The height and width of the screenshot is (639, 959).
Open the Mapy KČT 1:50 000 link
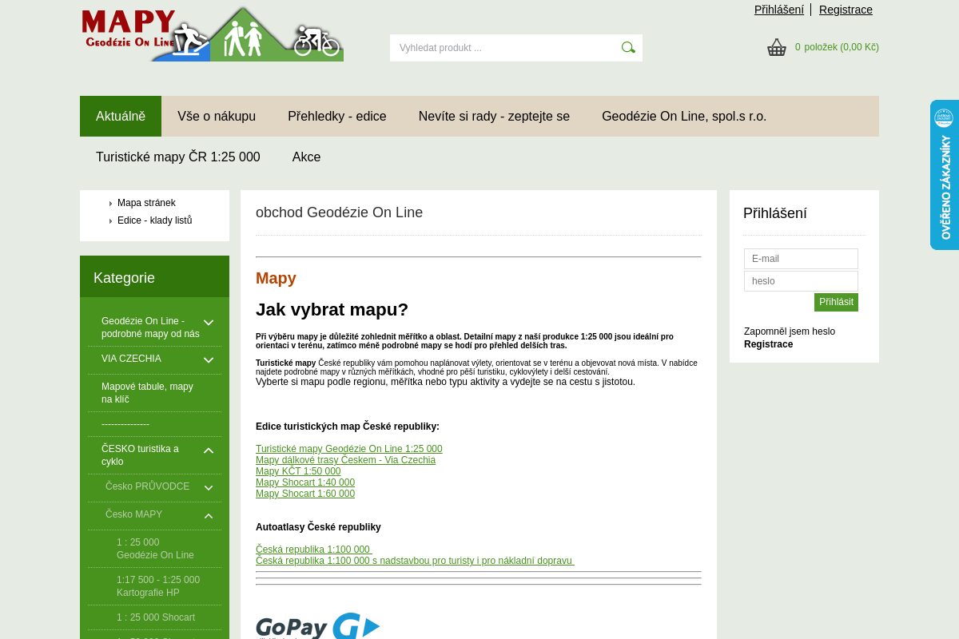pos(298,471)
